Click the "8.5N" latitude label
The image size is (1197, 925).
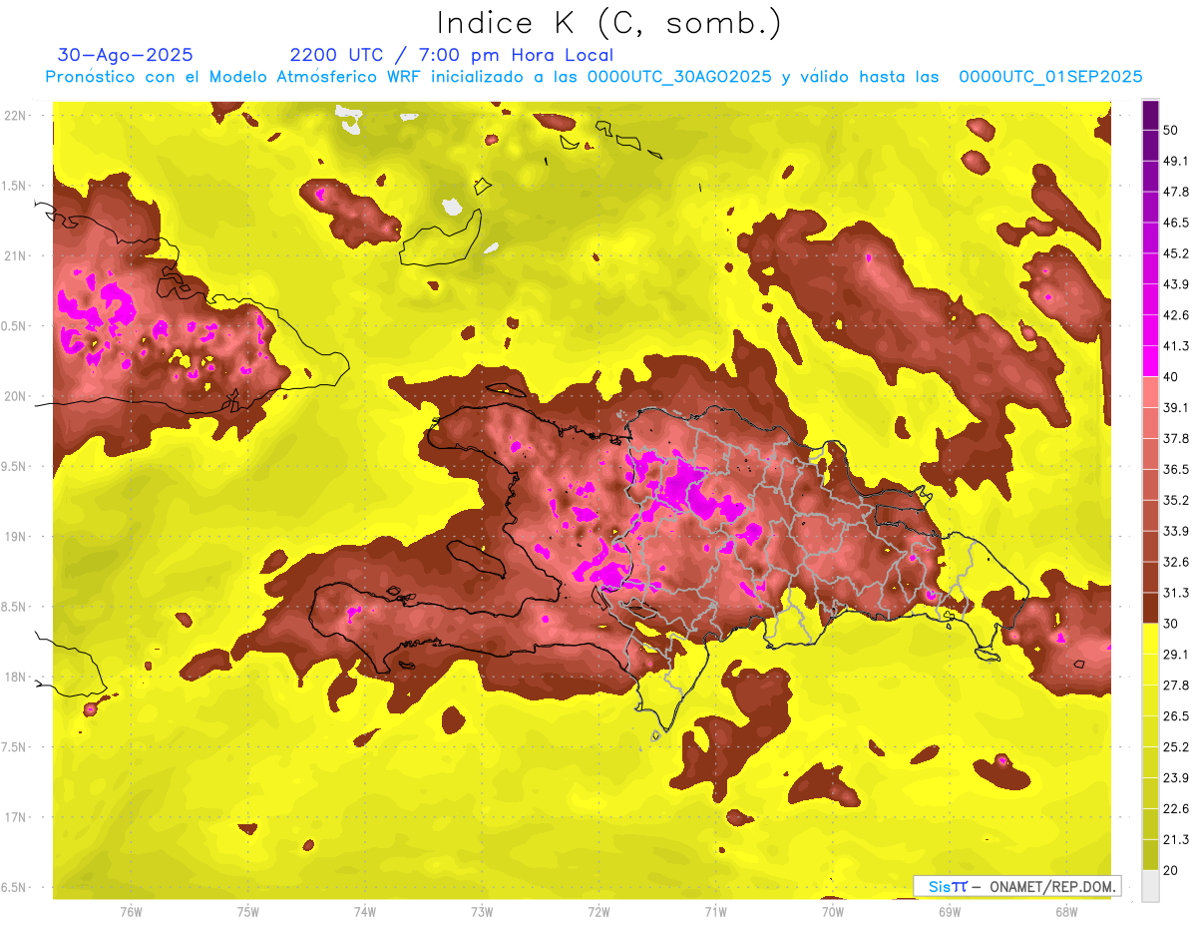pos(15,607)
